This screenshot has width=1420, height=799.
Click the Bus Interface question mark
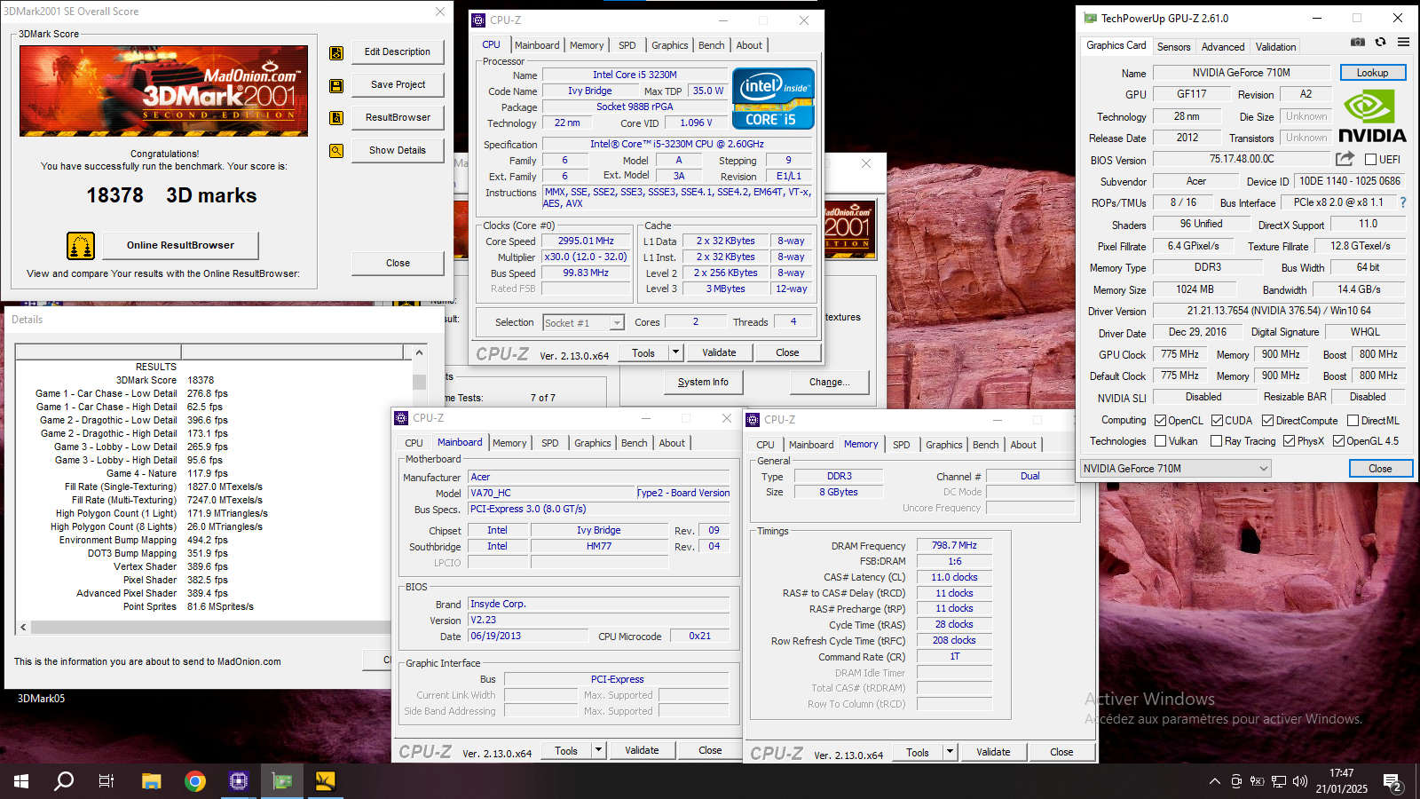coord(1403,202)
